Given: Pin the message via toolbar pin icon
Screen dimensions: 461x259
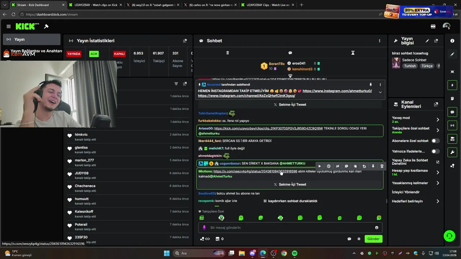Looking at the screenshot, I should pyautogui.click(x=373, y=166).
